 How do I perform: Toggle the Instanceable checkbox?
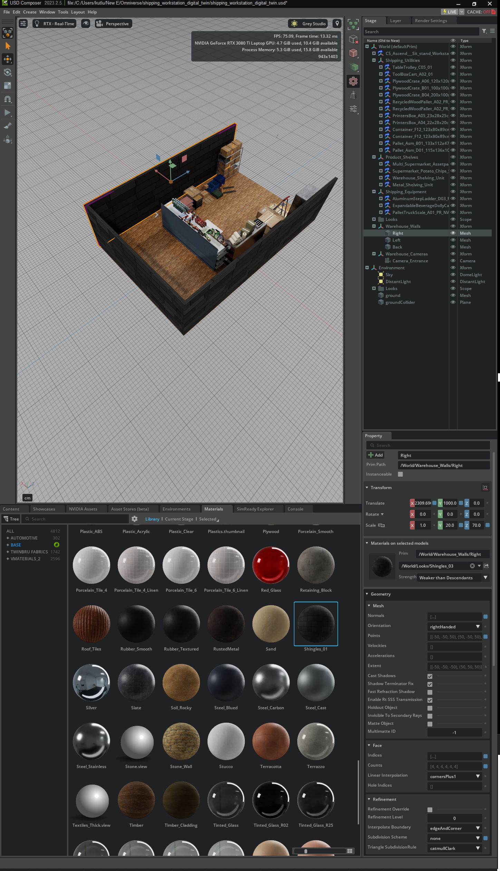coord(401,474)
